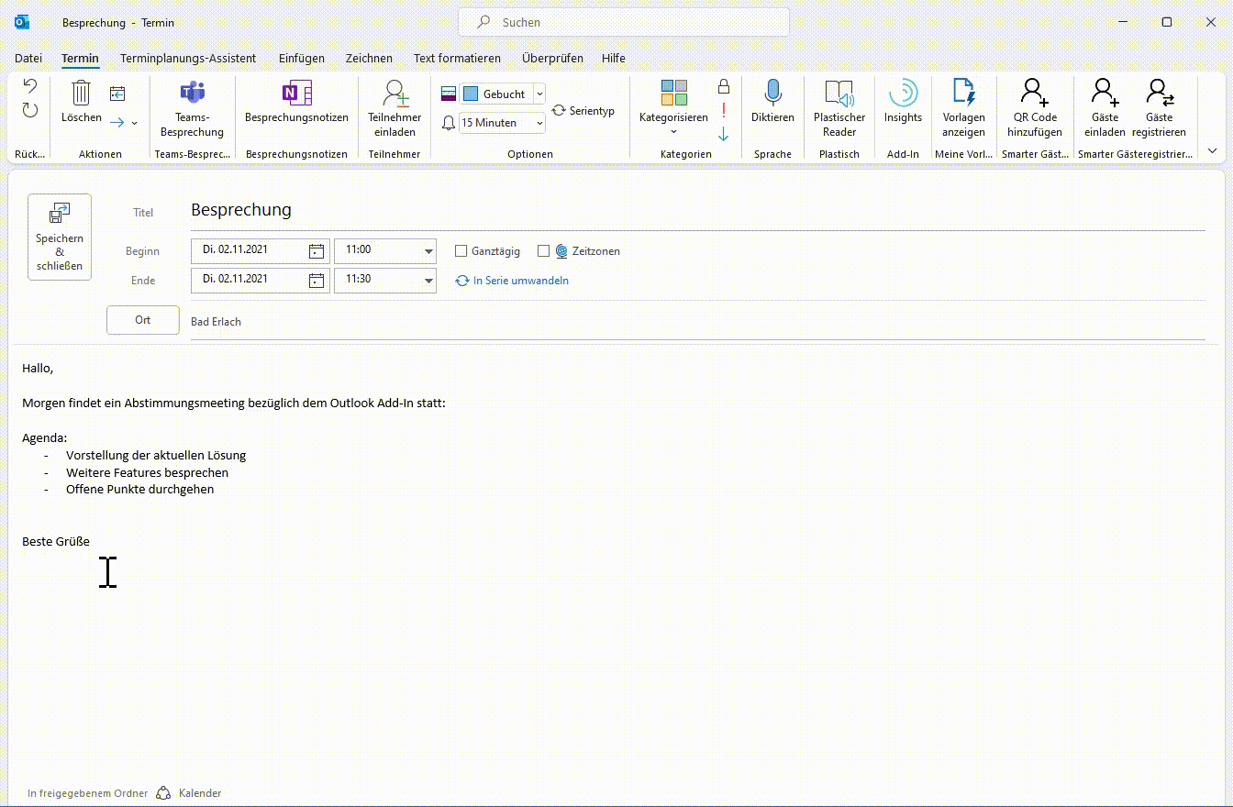Click QR Code hinzufügen icon

point(1034,94)
